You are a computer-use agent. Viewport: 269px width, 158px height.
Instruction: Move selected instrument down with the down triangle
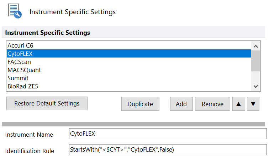[x=253, y=104]
